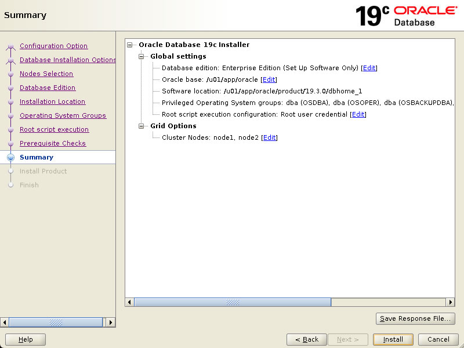Open the Nodes Selection step

[x=46, y=74]
